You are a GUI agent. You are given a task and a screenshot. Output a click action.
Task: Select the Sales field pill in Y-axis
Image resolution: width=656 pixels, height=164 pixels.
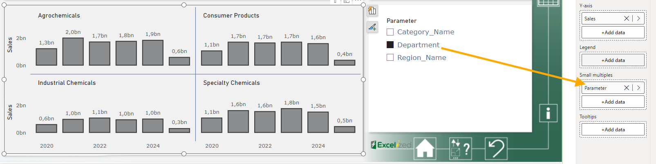(613, 18)
